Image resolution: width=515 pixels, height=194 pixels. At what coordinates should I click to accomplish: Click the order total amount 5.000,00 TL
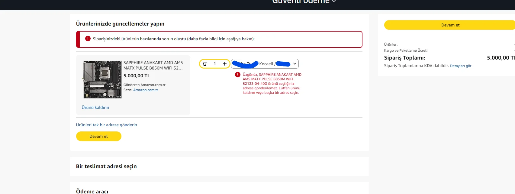[501, 58]
